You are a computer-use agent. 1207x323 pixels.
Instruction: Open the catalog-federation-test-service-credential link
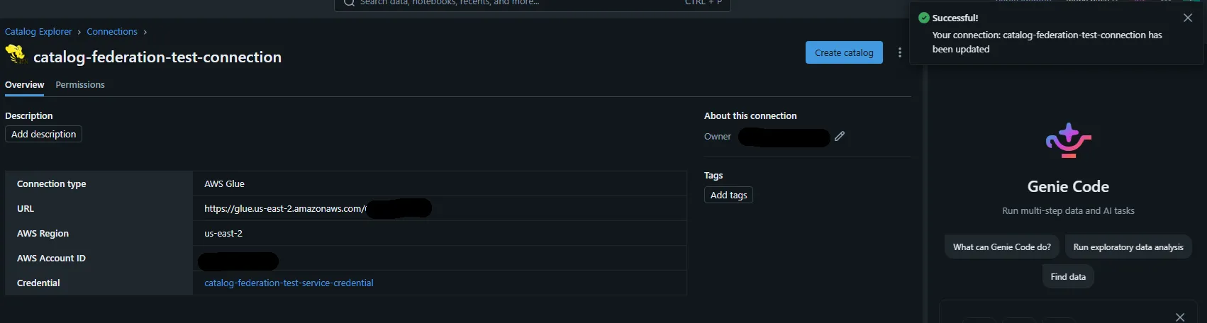pos(289,283)
